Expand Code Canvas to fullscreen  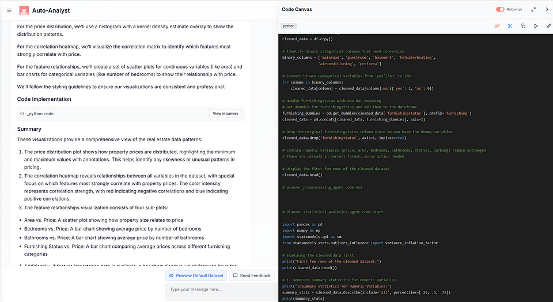533,10
